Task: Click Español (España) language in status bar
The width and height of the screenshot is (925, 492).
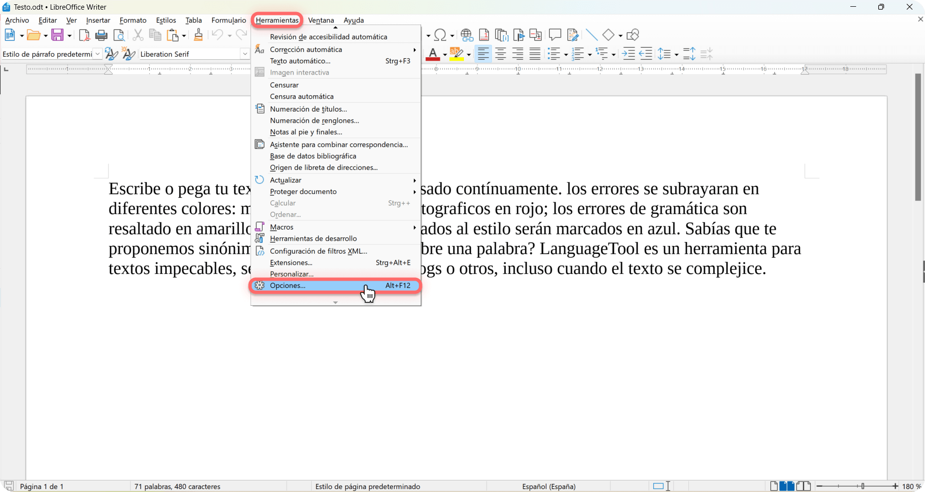Action: pyautogui.click(x=549, y=487)
